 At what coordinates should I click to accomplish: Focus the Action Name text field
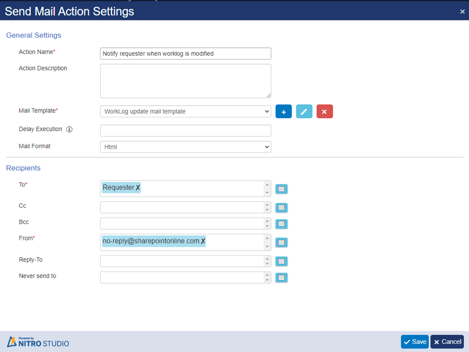186,53
